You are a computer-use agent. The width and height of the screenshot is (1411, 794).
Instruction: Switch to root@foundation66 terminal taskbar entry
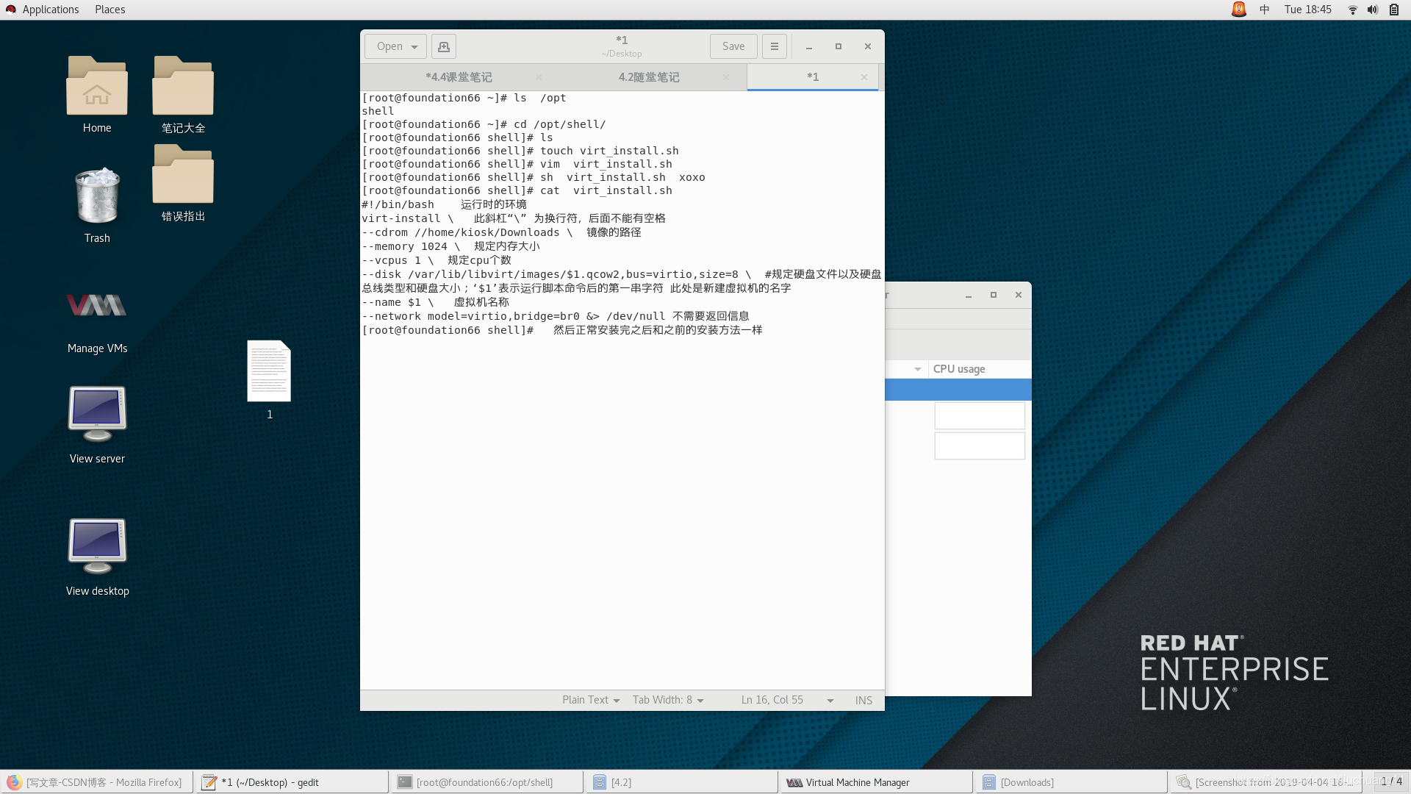point(487,782)
